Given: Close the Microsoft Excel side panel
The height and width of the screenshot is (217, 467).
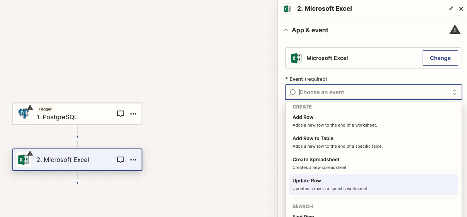Looking at the screenshot, I should tap(461, 9).
